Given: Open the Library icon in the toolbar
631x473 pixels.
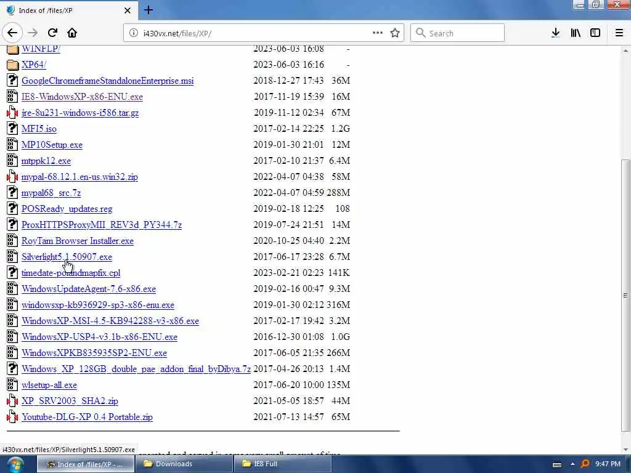Looking at the screenshot, I should 576,33.
